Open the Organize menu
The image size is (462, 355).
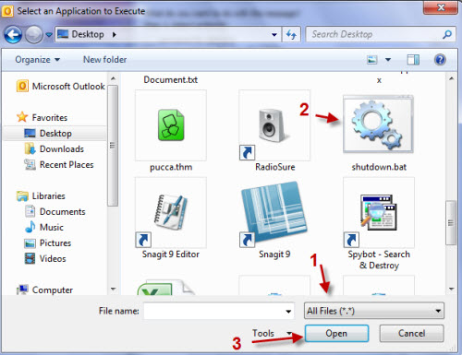[37, 60]
